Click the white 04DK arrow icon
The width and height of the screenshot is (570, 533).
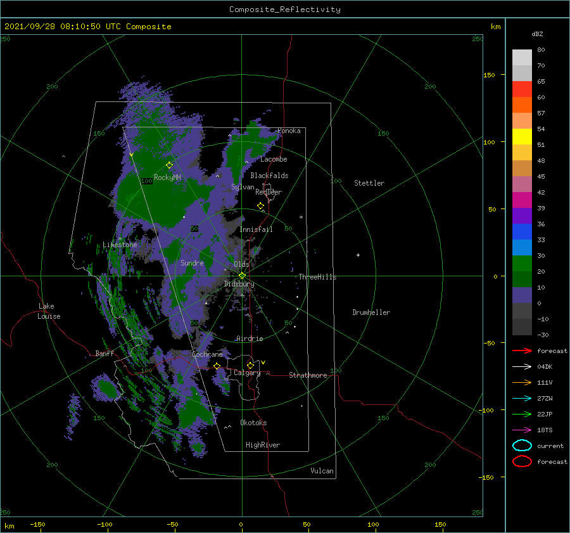point(522,366)
